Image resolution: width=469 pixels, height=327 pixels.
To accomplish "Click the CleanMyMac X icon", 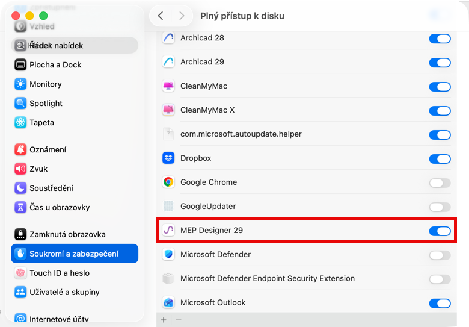I will [x=168, y=110].
